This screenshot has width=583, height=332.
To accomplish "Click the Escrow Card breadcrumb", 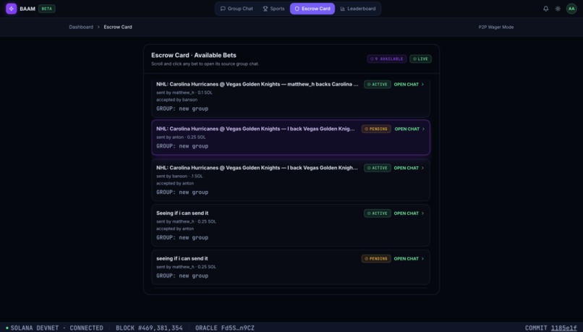I will [118, 27].
